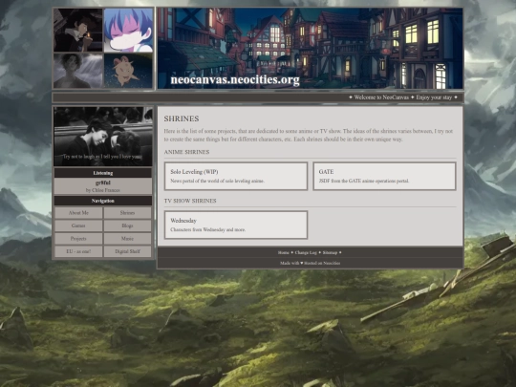This screenshot has width=516, height=387.
Task: Click the Hosted on Neocities link
Action: pos(322,264)
